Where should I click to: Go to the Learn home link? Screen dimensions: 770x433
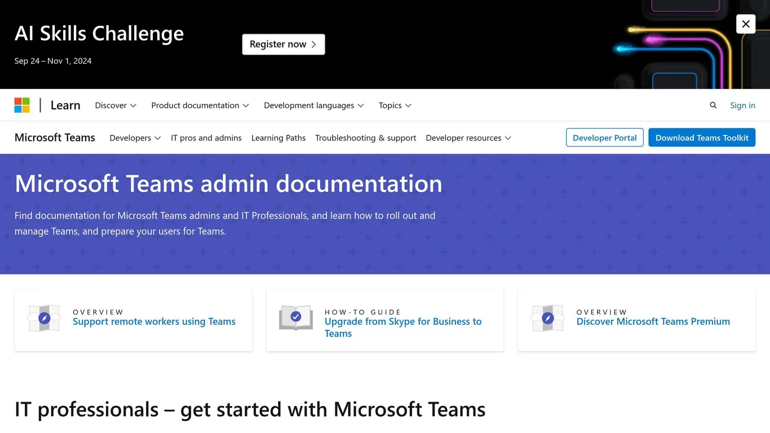(65, 105)
